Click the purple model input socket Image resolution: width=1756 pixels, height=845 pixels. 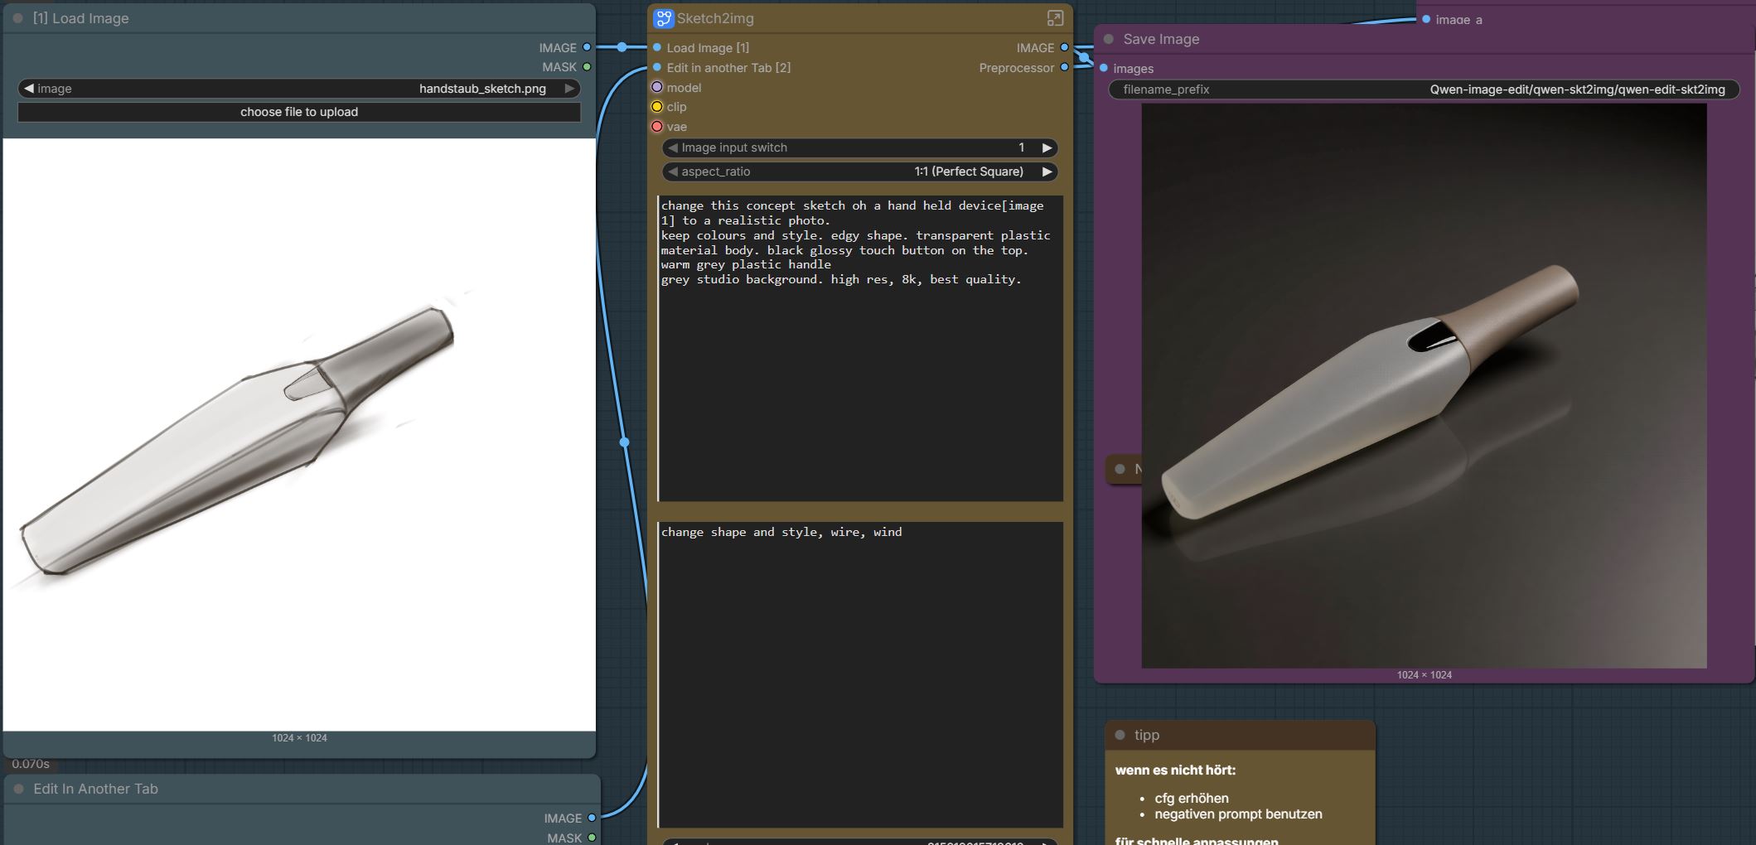point(657,87)
